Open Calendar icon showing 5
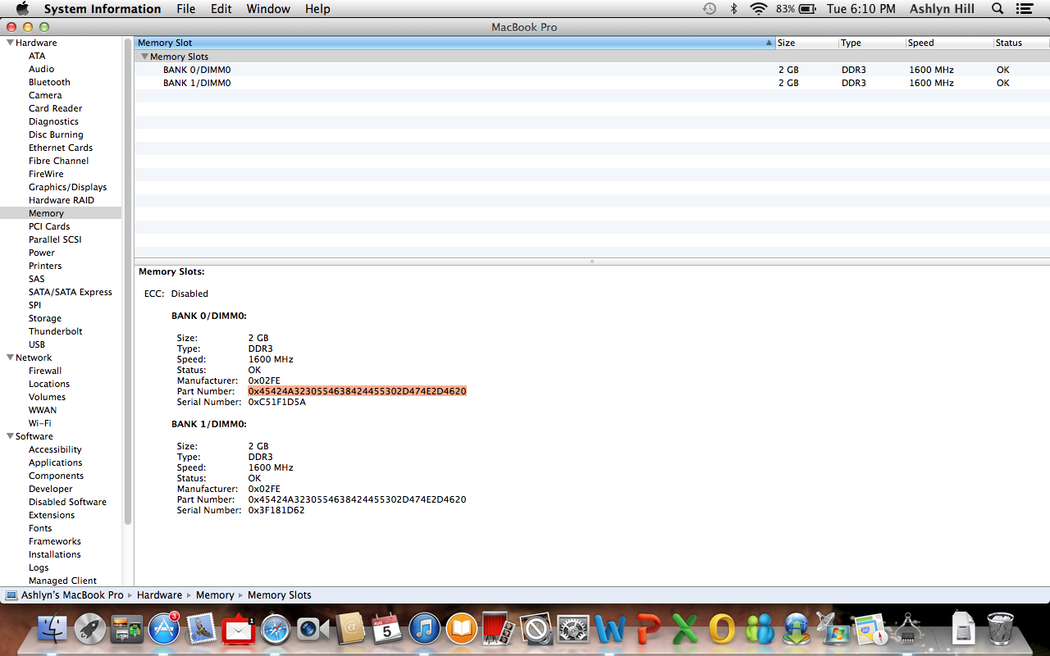This screenshot has width=1050, height=656. [387, 629]
